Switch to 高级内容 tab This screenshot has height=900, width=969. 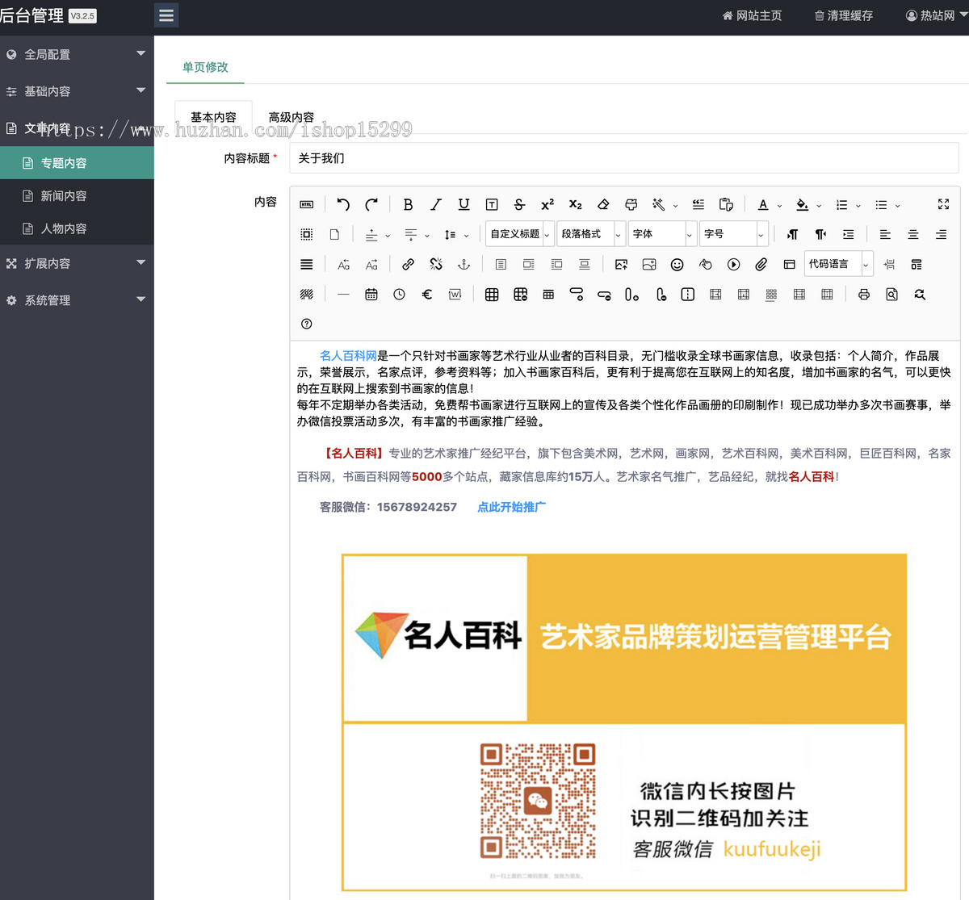tap(292, 117)
